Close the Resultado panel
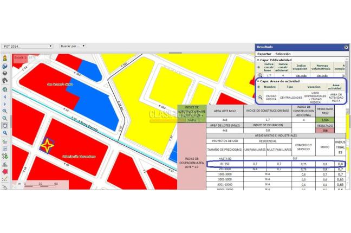Image resolution: width=351 pixels, height=233 pixels. (x=346, y=47)
